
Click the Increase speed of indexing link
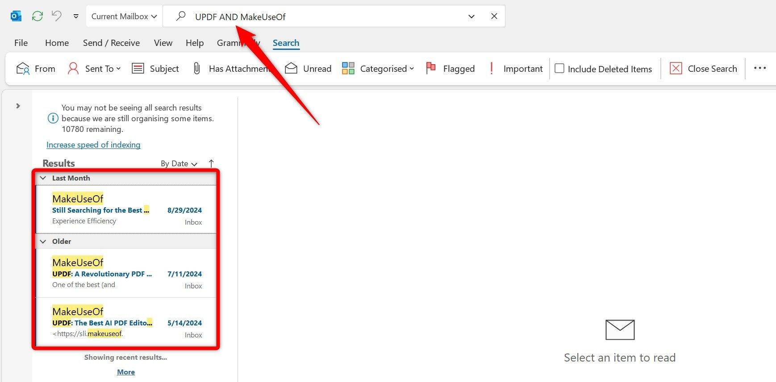tap(93, 145)
